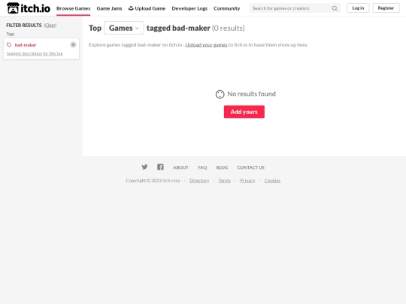Image resolution: width=406 pixels, height=304 pixels.
Task: Click the Add yours button
Action: coord(244,112)
